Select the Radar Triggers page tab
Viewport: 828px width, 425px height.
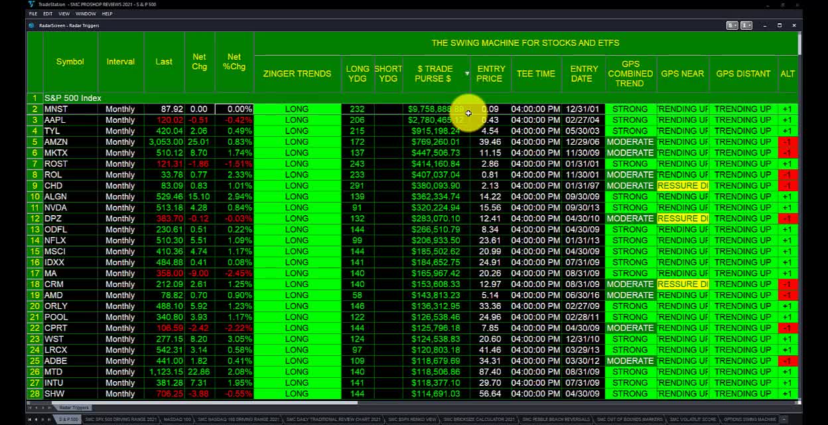[74, 408]
